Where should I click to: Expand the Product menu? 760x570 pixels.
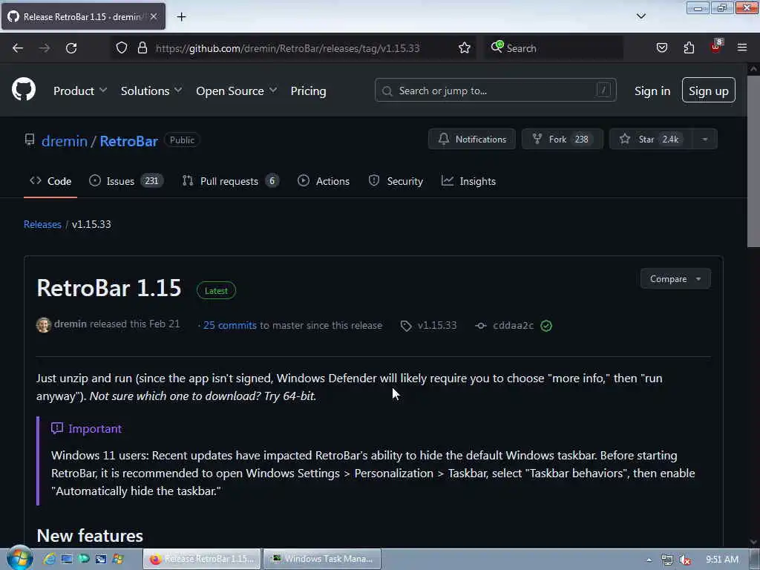(80, 91)
